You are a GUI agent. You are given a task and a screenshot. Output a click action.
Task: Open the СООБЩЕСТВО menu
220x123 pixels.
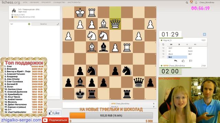coord(59,2)
